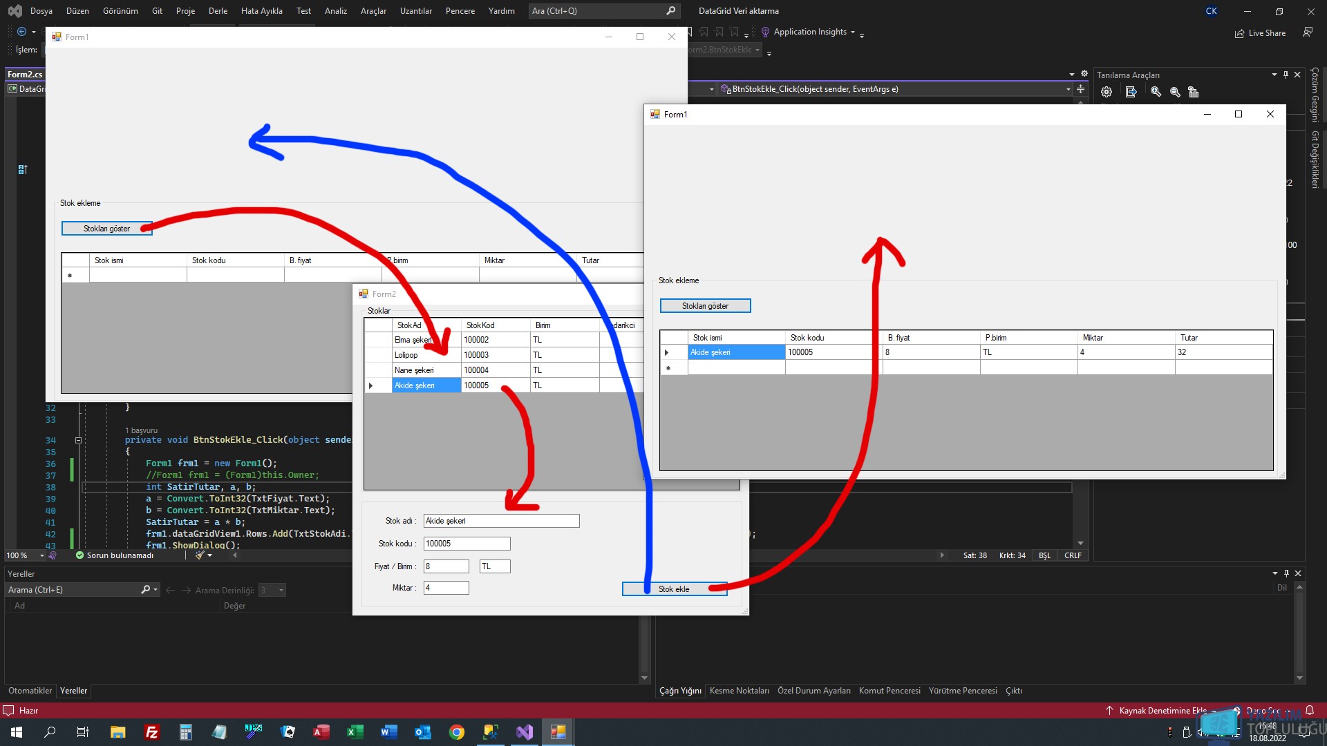Screen dimensions: 1327x746
Task: Click the Stok adı text field
Action: (x=501, y=521)
